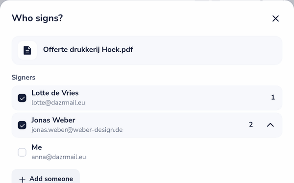Open Offerte drukkerij Hoek.pdf file name
294x183 pixels.
88,50
